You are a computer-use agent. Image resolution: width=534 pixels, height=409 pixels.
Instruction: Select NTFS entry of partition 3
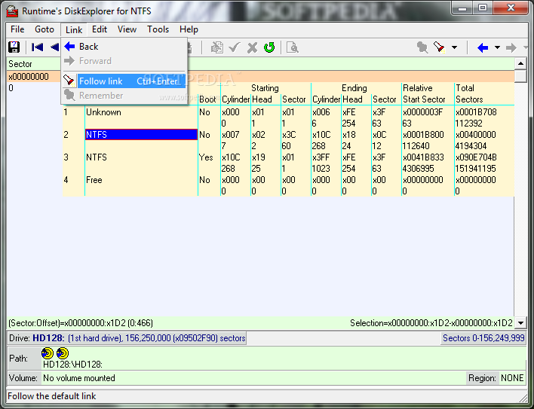(x=97, y=157)
